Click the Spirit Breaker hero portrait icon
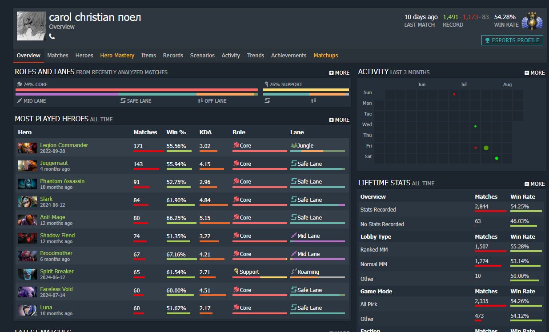 pos(27,274)
